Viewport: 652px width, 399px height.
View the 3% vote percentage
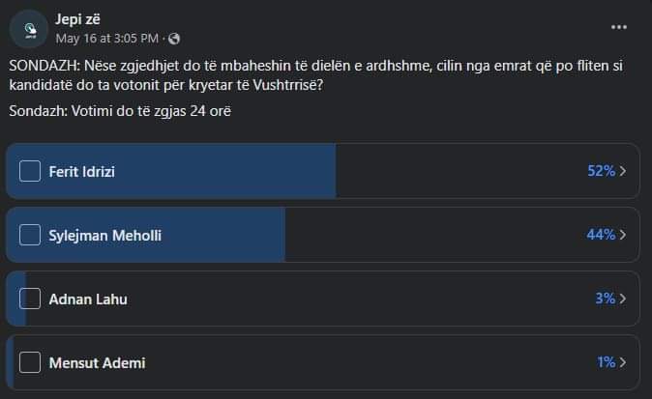point(606,299)
